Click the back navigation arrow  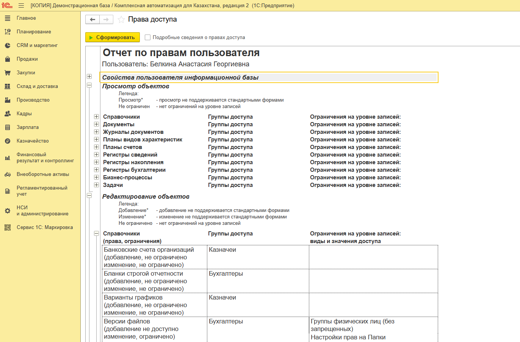(92, 19)
